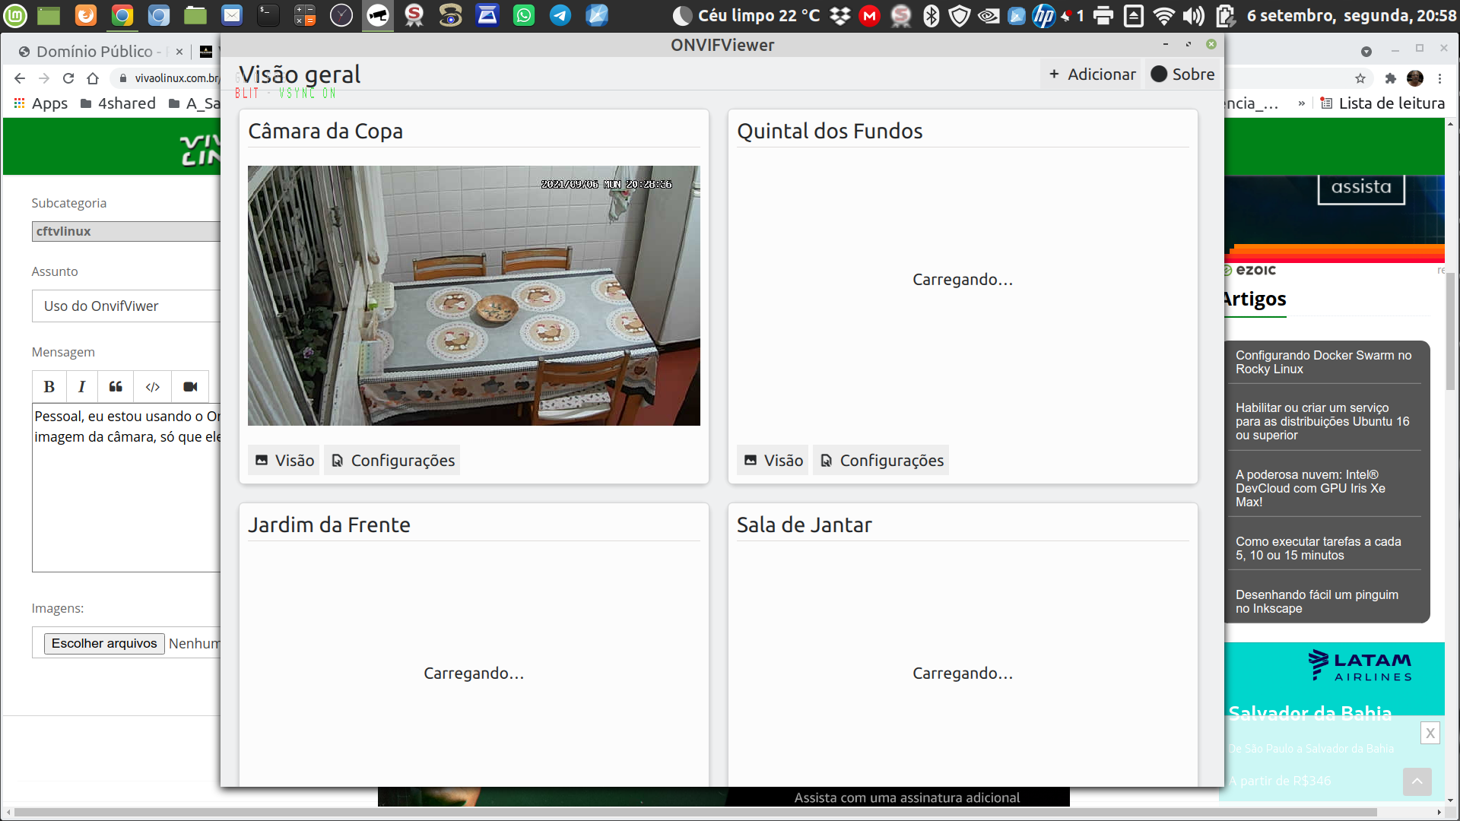1460x821 pixels.
Task: Insert video in the message editor
Action: pos(190,387)
